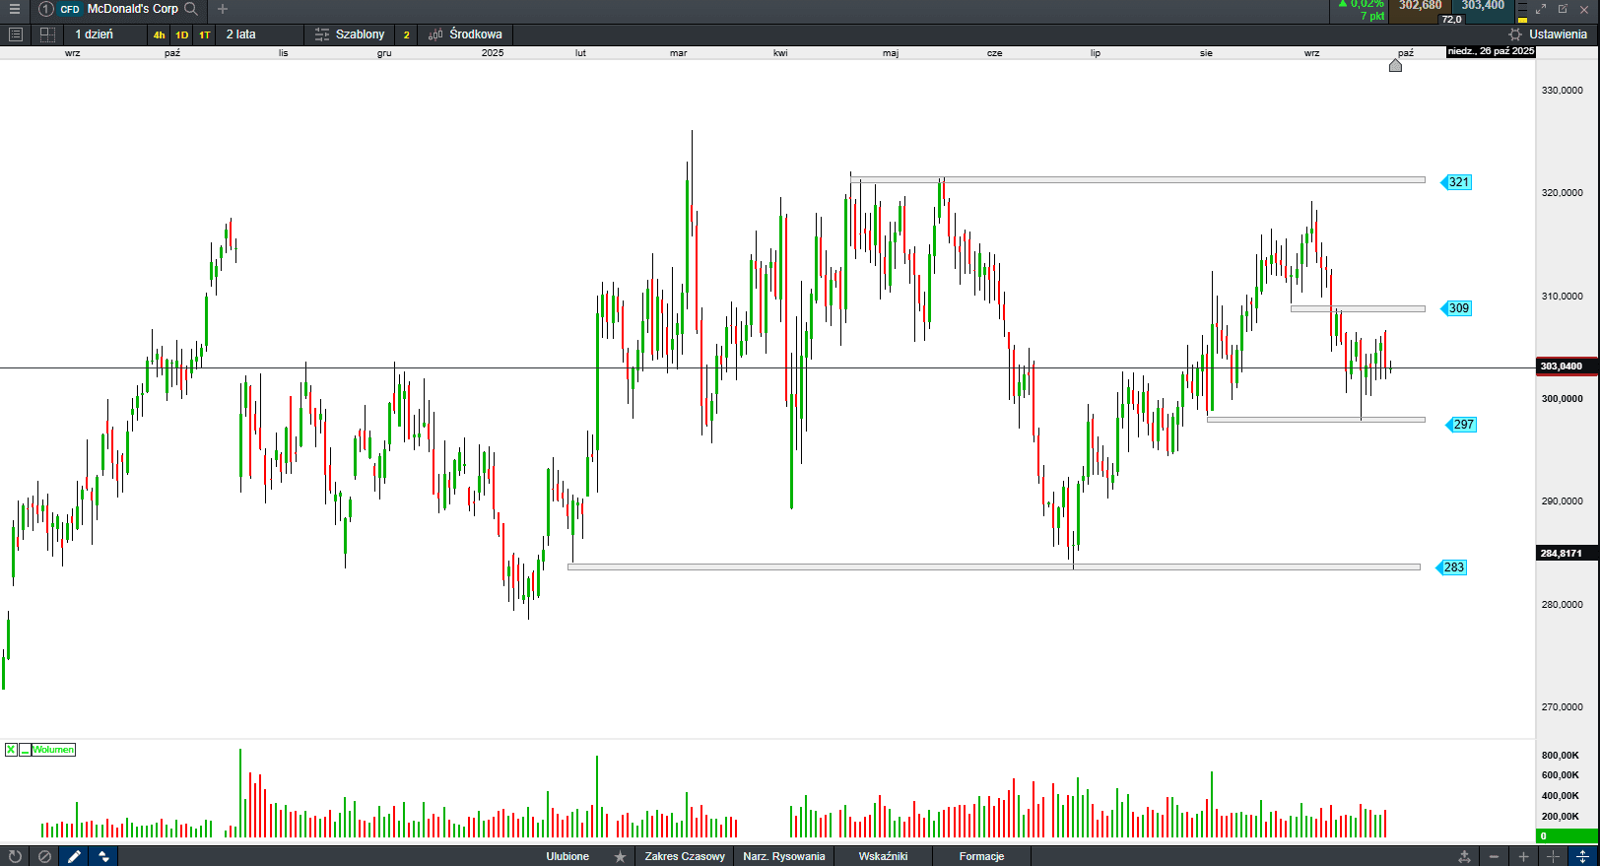The height and width of the screenshot is (866, 1600).
Task: Click the refresh arrow icon at bottom-left
Action: pyautogui.click(x=15, y=856)
